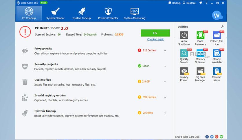Open Clearly Uninstaller utility

[x=217, y=56]
